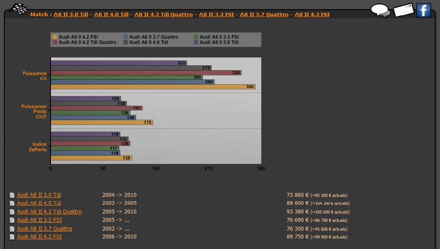The image size is (440, 249).
Task: Click the 260 Puissance bar
Action: 127,77
